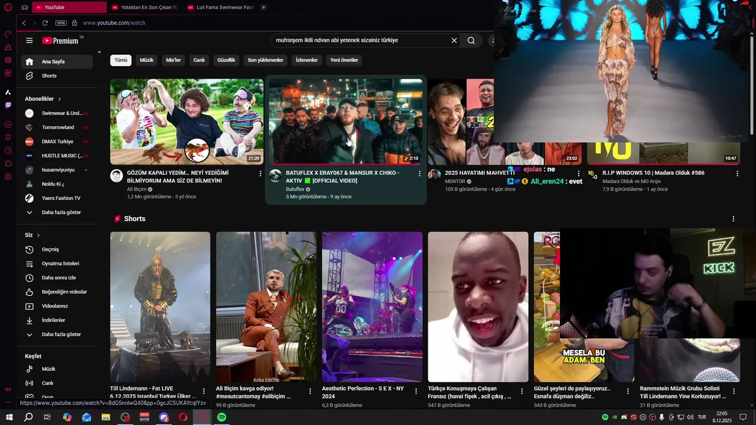This screenshot has height=425, width=756.
Task: Select the İzlenenler filter chip
Action: (307, 60)
